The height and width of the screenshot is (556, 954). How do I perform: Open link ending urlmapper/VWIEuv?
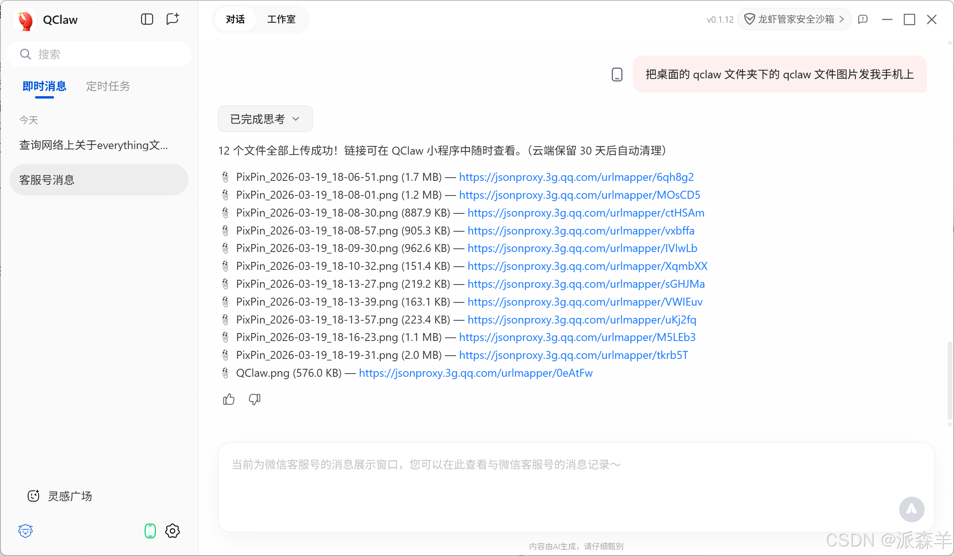pyautogui.click(x=585, y=302)
